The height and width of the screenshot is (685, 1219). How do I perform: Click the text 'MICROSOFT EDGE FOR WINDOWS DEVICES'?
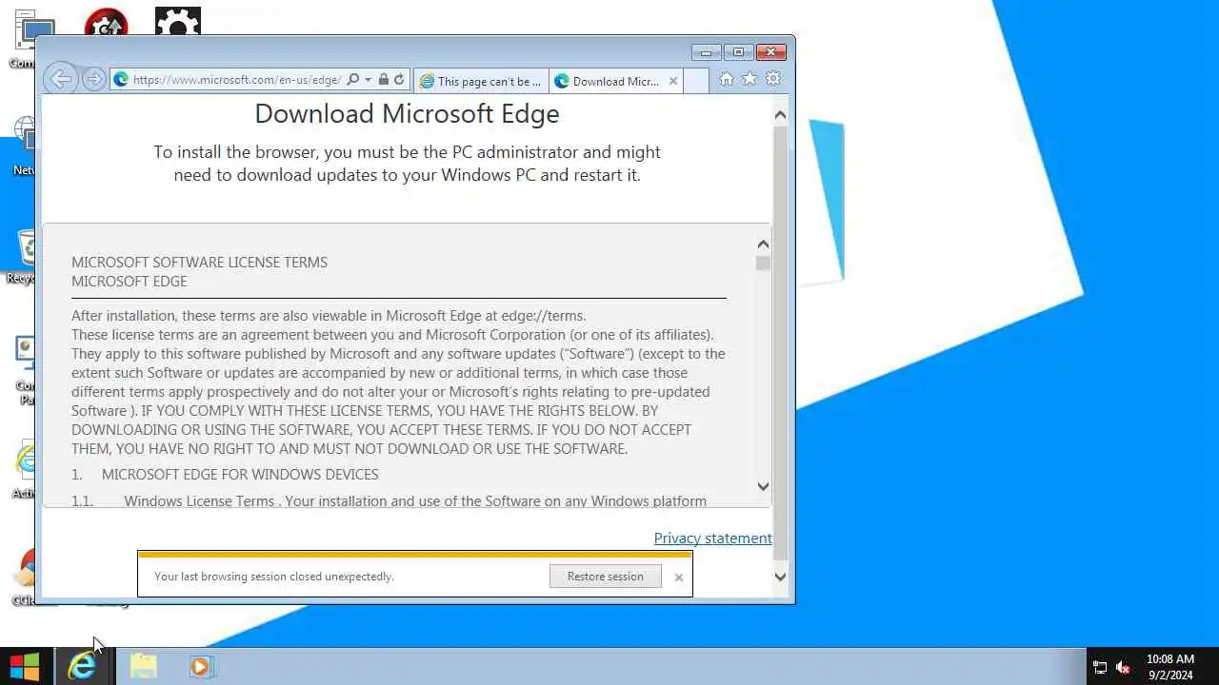click(240, 475)
